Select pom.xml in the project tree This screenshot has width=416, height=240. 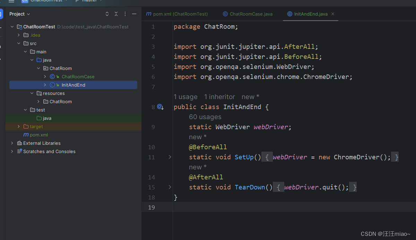pos(39,135)
